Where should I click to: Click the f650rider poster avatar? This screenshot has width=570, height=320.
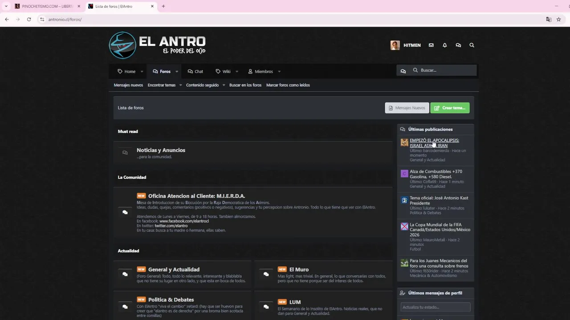404,263
